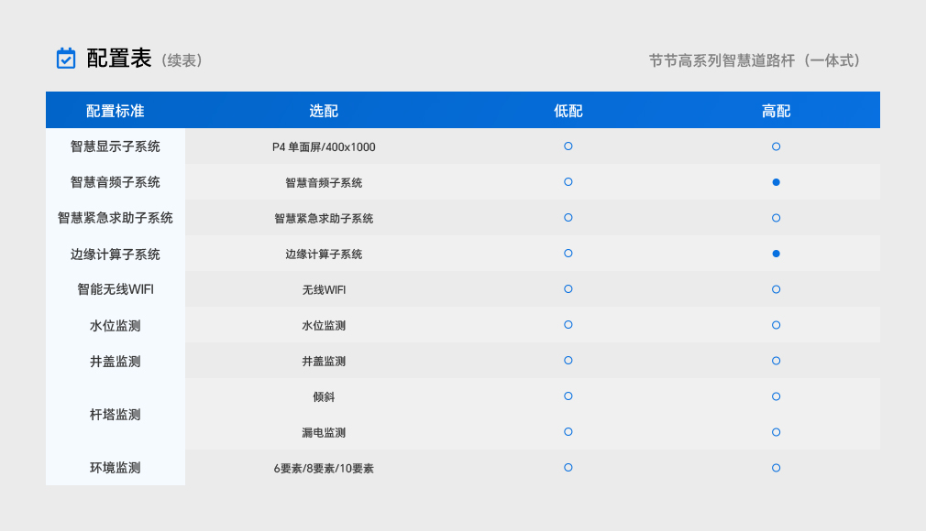Click the 杆塔监测 category cell
This screenshot has height=531, width=926.
click(116, 415)
